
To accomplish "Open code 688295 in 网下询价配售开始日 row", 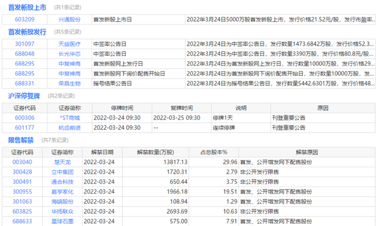I will point(25,73).
